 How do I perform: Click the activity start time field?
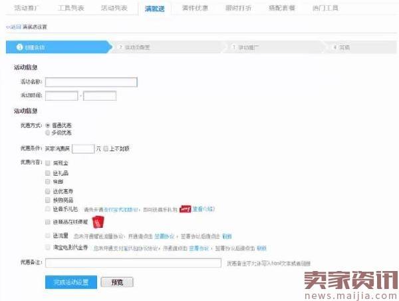tap(62, 96)
